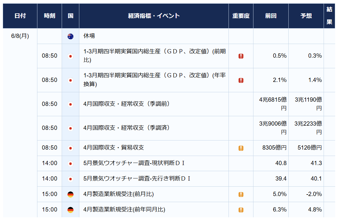Click the 日付 column header
This screenshot has width=337, height=220.
coord(20,16)
